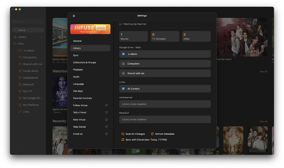Click Home icon in main sidebar
Screen dimensions: 284x168
point(15,30)
